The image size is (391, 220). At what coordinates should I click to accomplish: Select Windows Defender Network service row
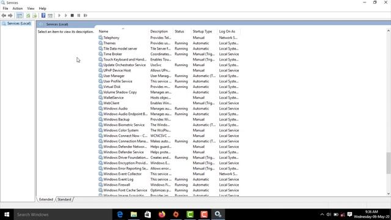[x=169, y=147]
